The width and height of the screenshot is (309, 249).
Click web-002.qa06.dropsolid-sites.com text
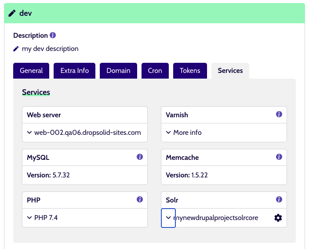tap(87, 133)
